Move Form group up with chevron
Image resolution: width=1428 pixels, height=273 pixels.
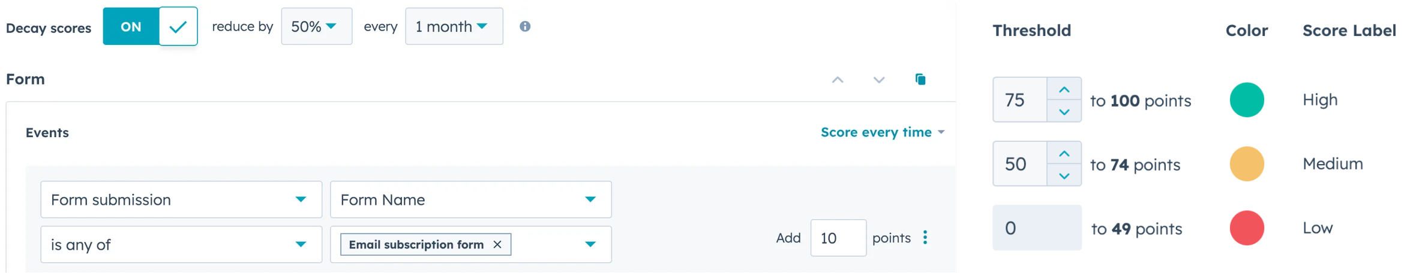pyautogui.click(x=838, y=80)
